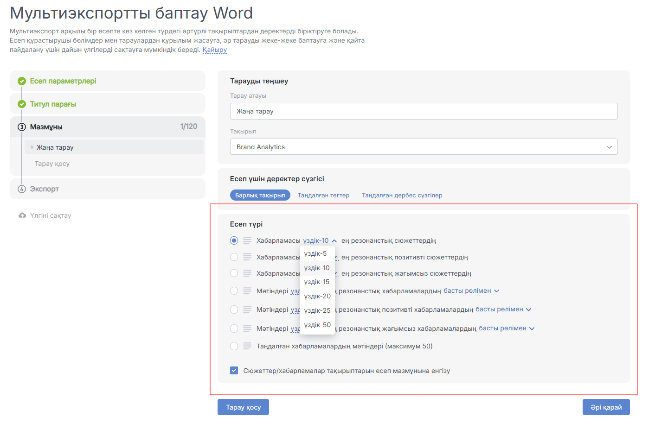Collapse the үздік-10 dropdown chevron
Screen dimensions: 655x423
click(x=334, y=241)
